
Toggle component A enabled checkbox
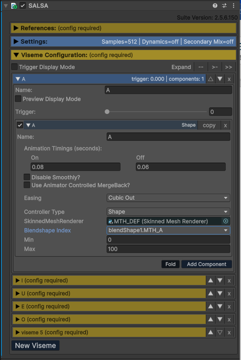[x=20, y=125]
